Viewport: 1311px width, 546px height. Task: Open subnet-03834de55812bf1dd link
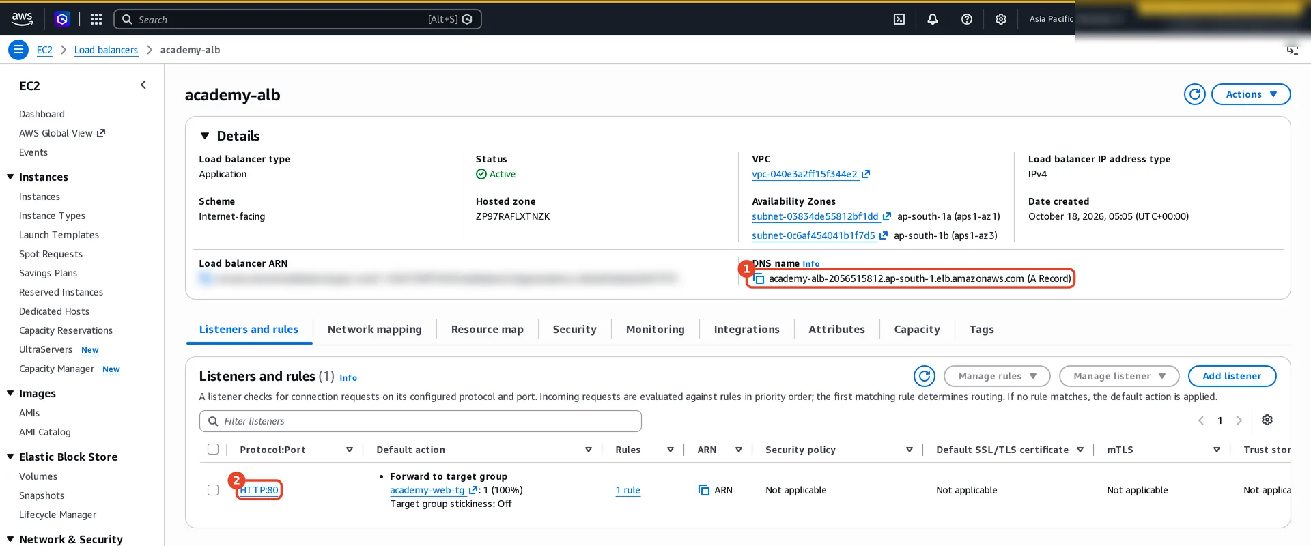(815, 216)
